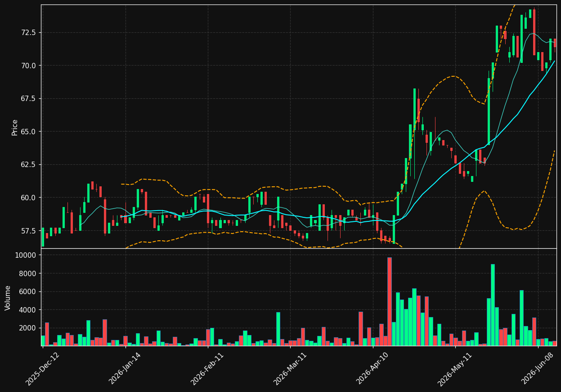Click the Price axis label
561x392 pixels.
point(15,128)
